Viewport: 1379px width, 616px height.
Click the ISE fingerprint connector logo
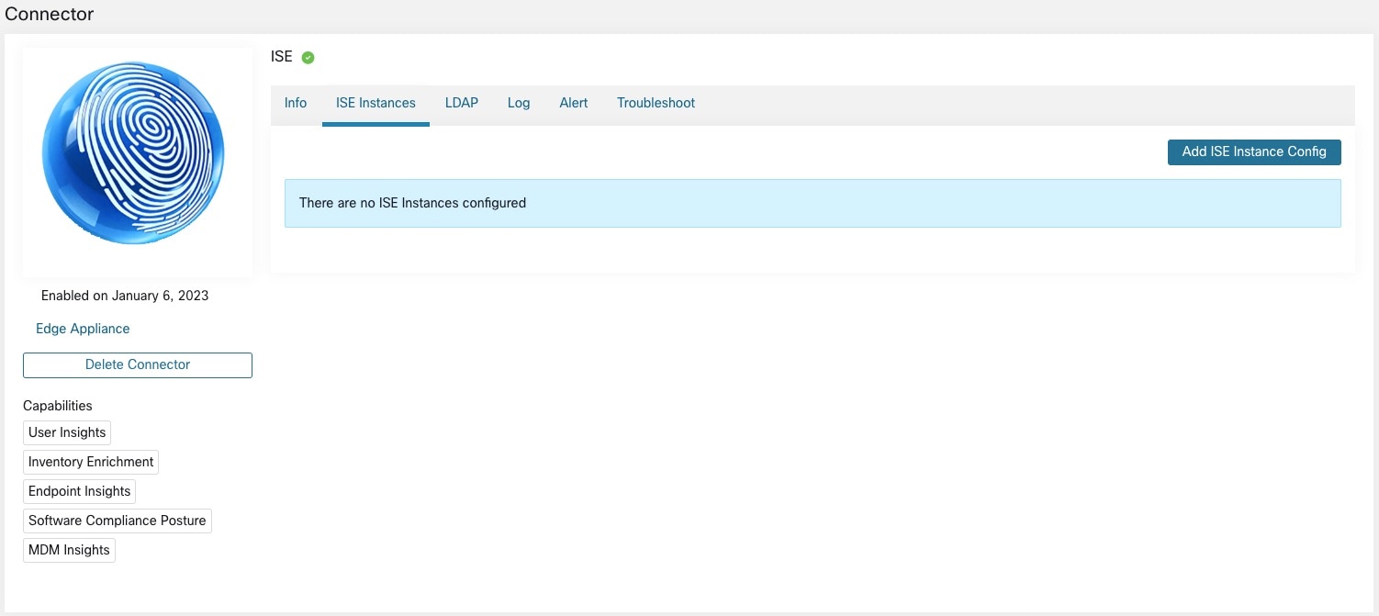point(134,153)
